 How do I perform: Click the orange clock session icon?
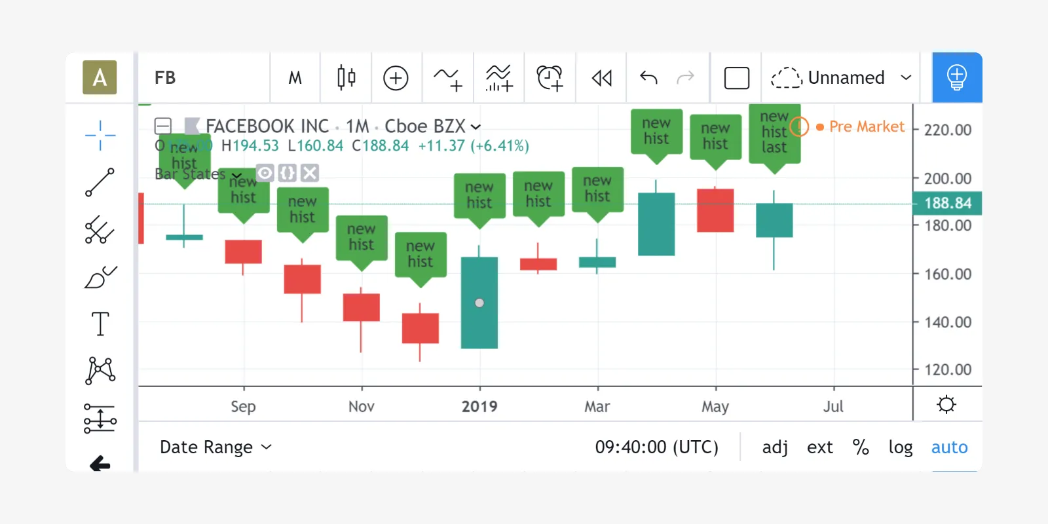(800, 126)
